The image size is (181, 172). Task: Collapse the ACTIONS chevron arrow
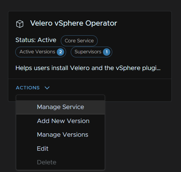[47, 88]
